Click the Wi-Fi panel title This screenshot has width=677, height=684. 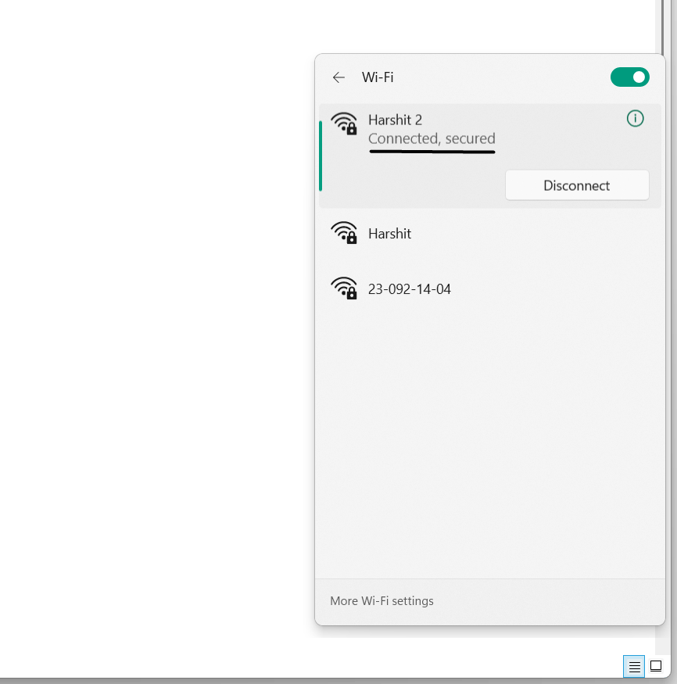click(x=378, y=77)
